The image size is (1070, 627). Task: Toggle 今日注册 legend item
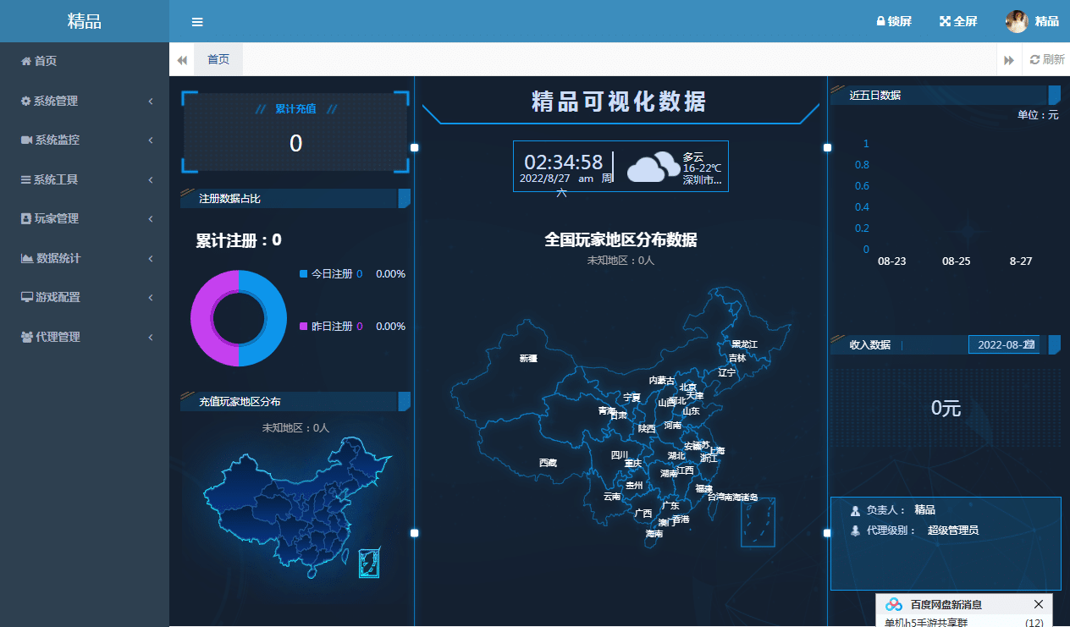coord(330,274)
